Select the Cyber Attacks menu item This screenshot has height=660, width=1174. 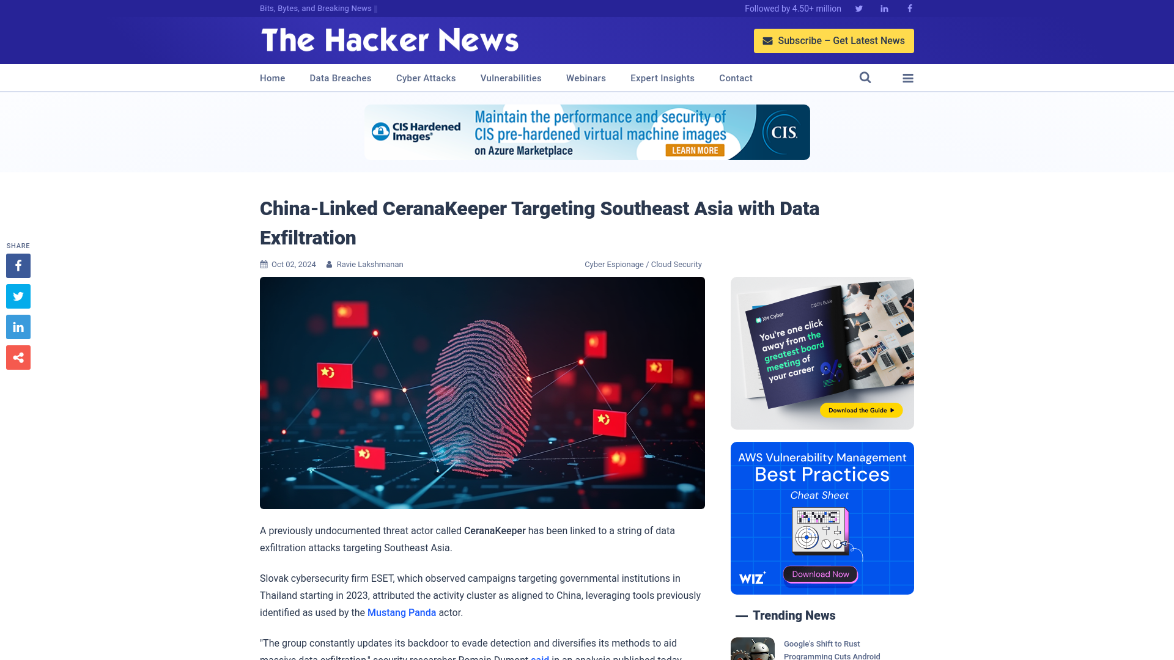point(426,78)
